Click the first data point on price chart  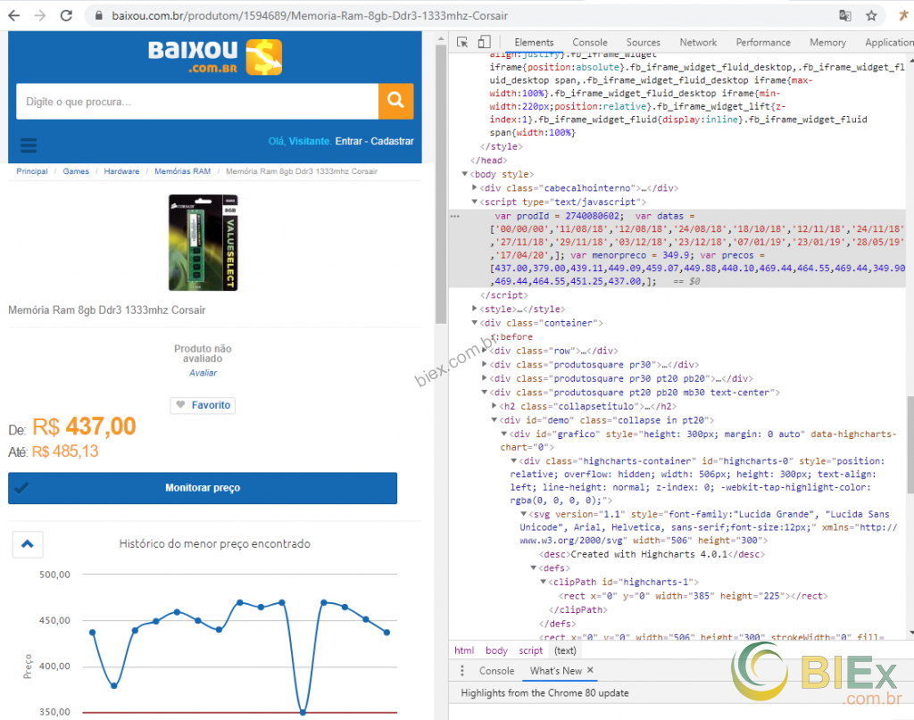pyautogui.click(x=93, y=633)
